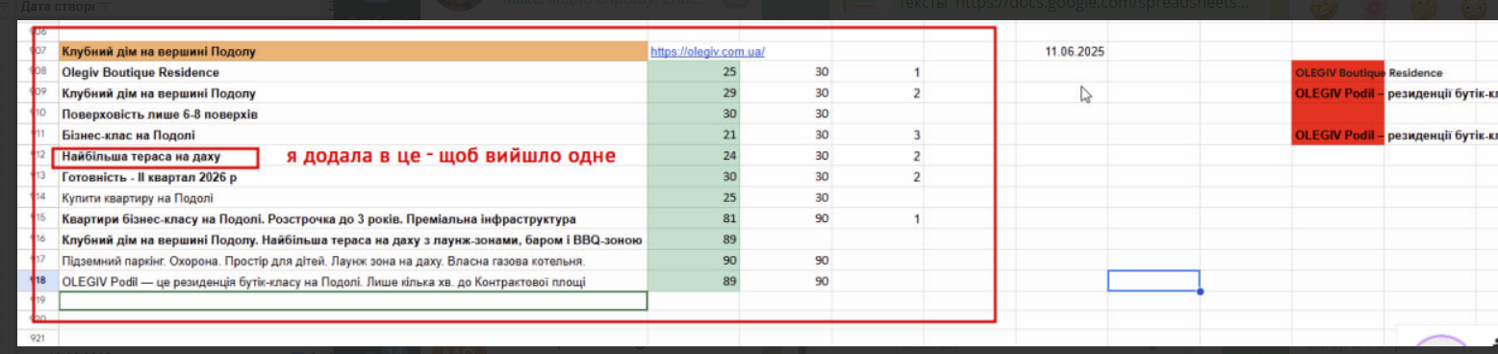Select the white 90 cell in the Квартири бізнес-класу row
1498x354 pixels.
(786, 219)
